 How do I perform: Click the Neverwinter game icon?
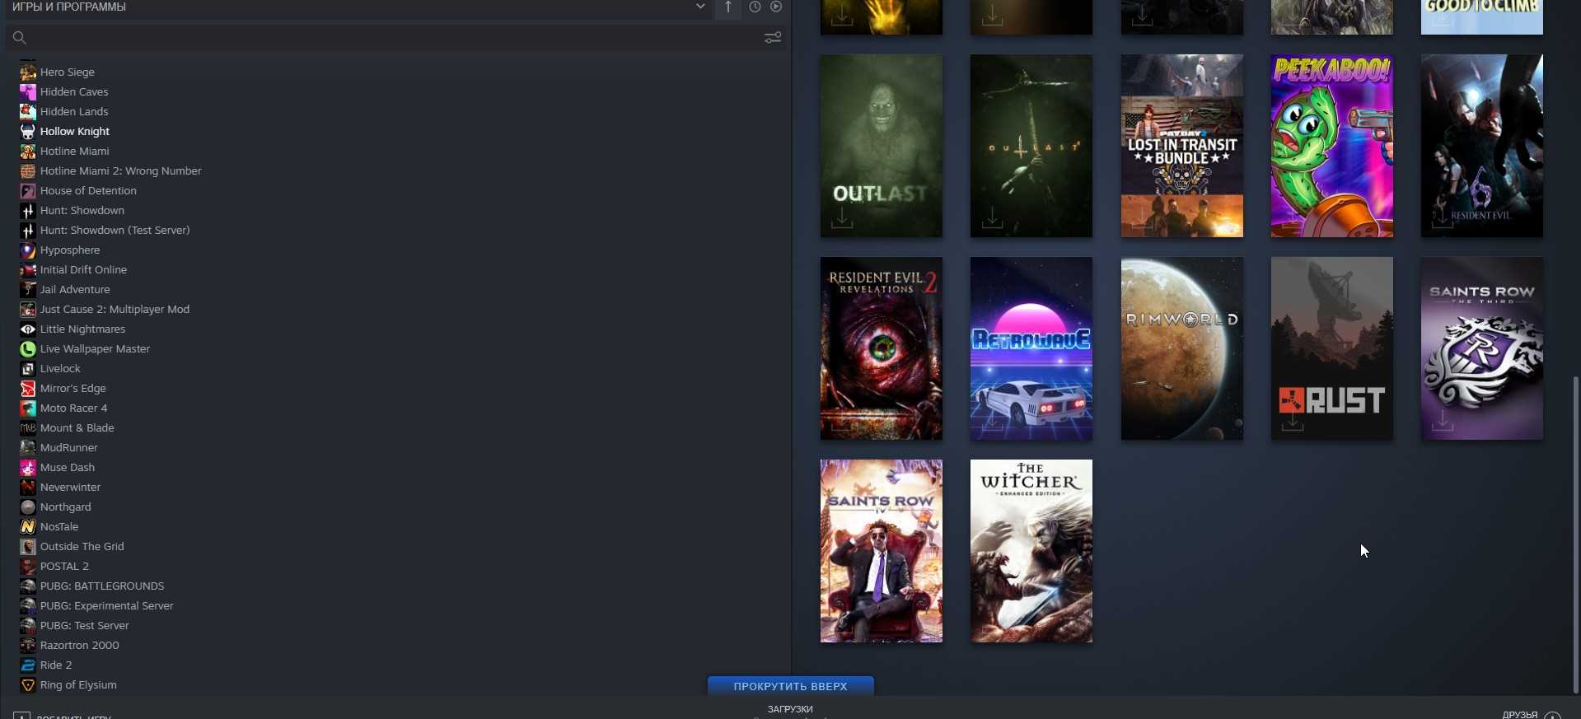(28, 488)
